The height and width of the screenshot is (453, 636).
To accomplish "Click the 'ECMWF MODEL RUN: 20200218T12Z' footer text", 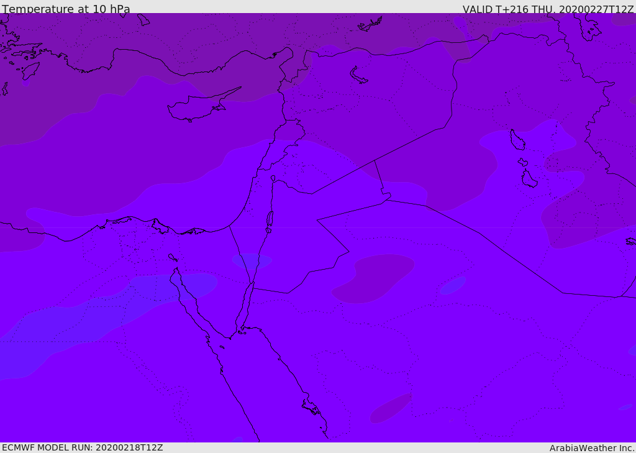I will pyautogui.click(x=83, y=448).
